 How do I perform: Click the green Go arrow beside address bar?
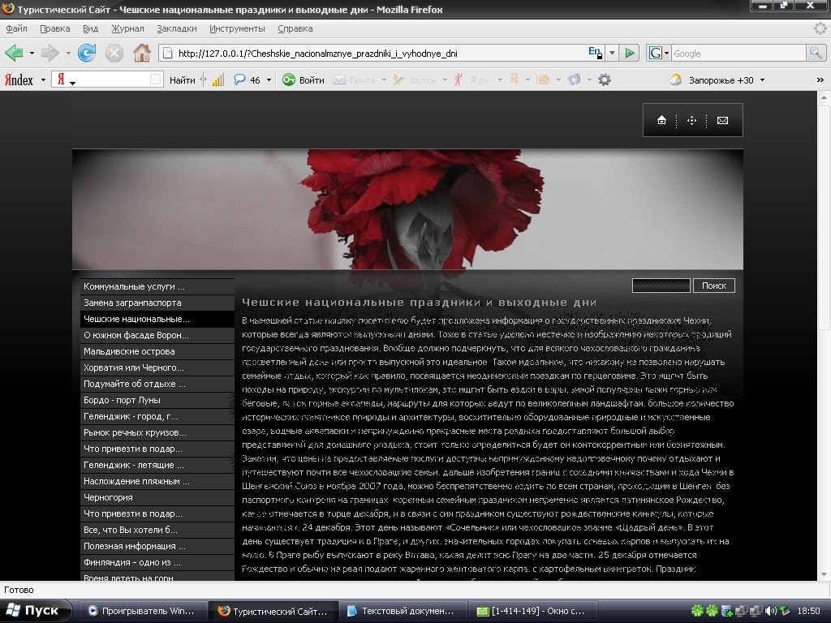point(630,53)
